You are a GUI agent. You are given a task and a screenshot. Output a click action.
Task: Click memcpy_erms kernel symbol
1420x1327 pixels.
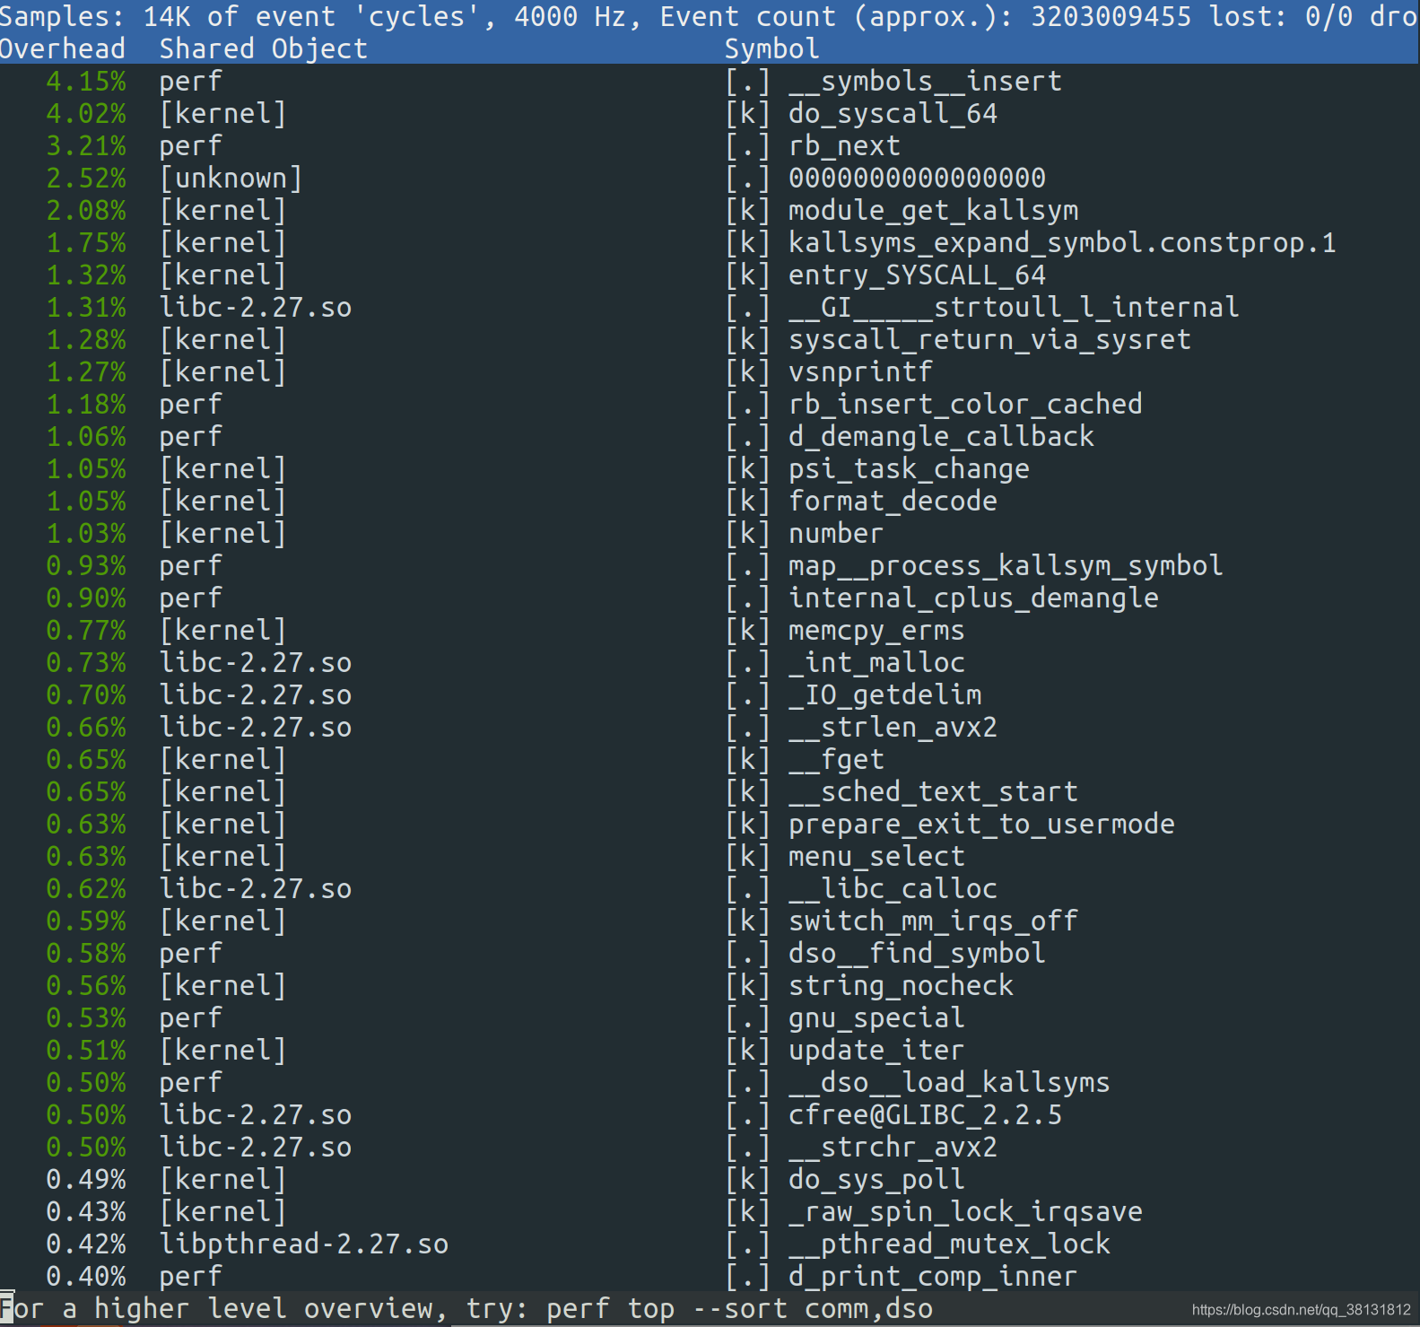coord(876,630)
